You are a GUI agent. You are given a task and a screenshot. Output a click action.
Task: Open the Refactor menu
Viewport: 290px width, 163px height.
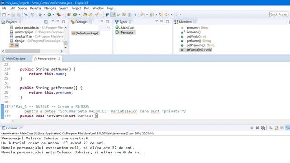35,8
